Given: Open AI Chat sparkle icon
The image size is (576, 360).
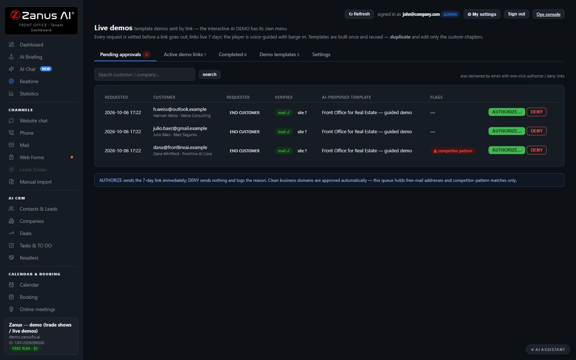Looking at the screenshot, I should 11,69.
